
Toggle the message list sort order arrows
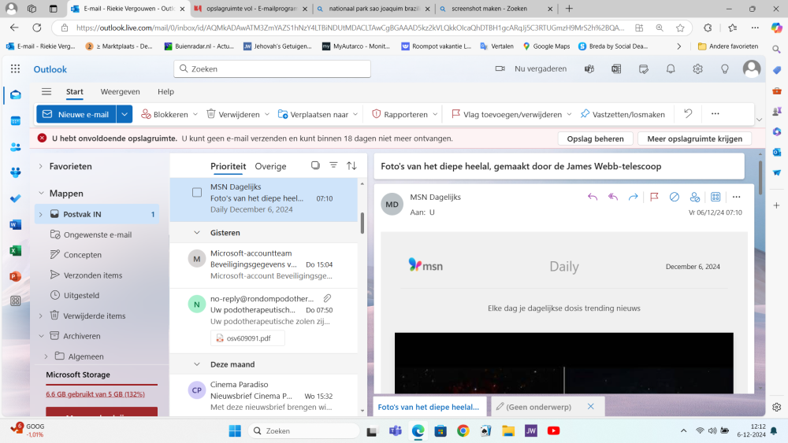click(x=351, y=166)
